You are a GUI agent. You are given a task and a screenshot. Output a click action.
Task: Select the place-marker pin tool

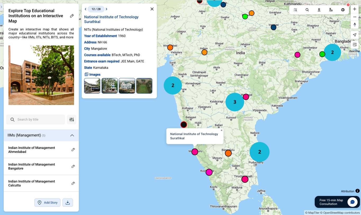coord(319,10)
